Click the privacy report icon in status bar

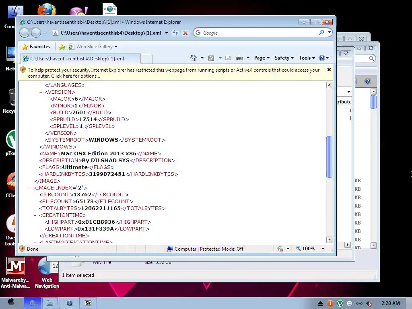pos(280,249)
